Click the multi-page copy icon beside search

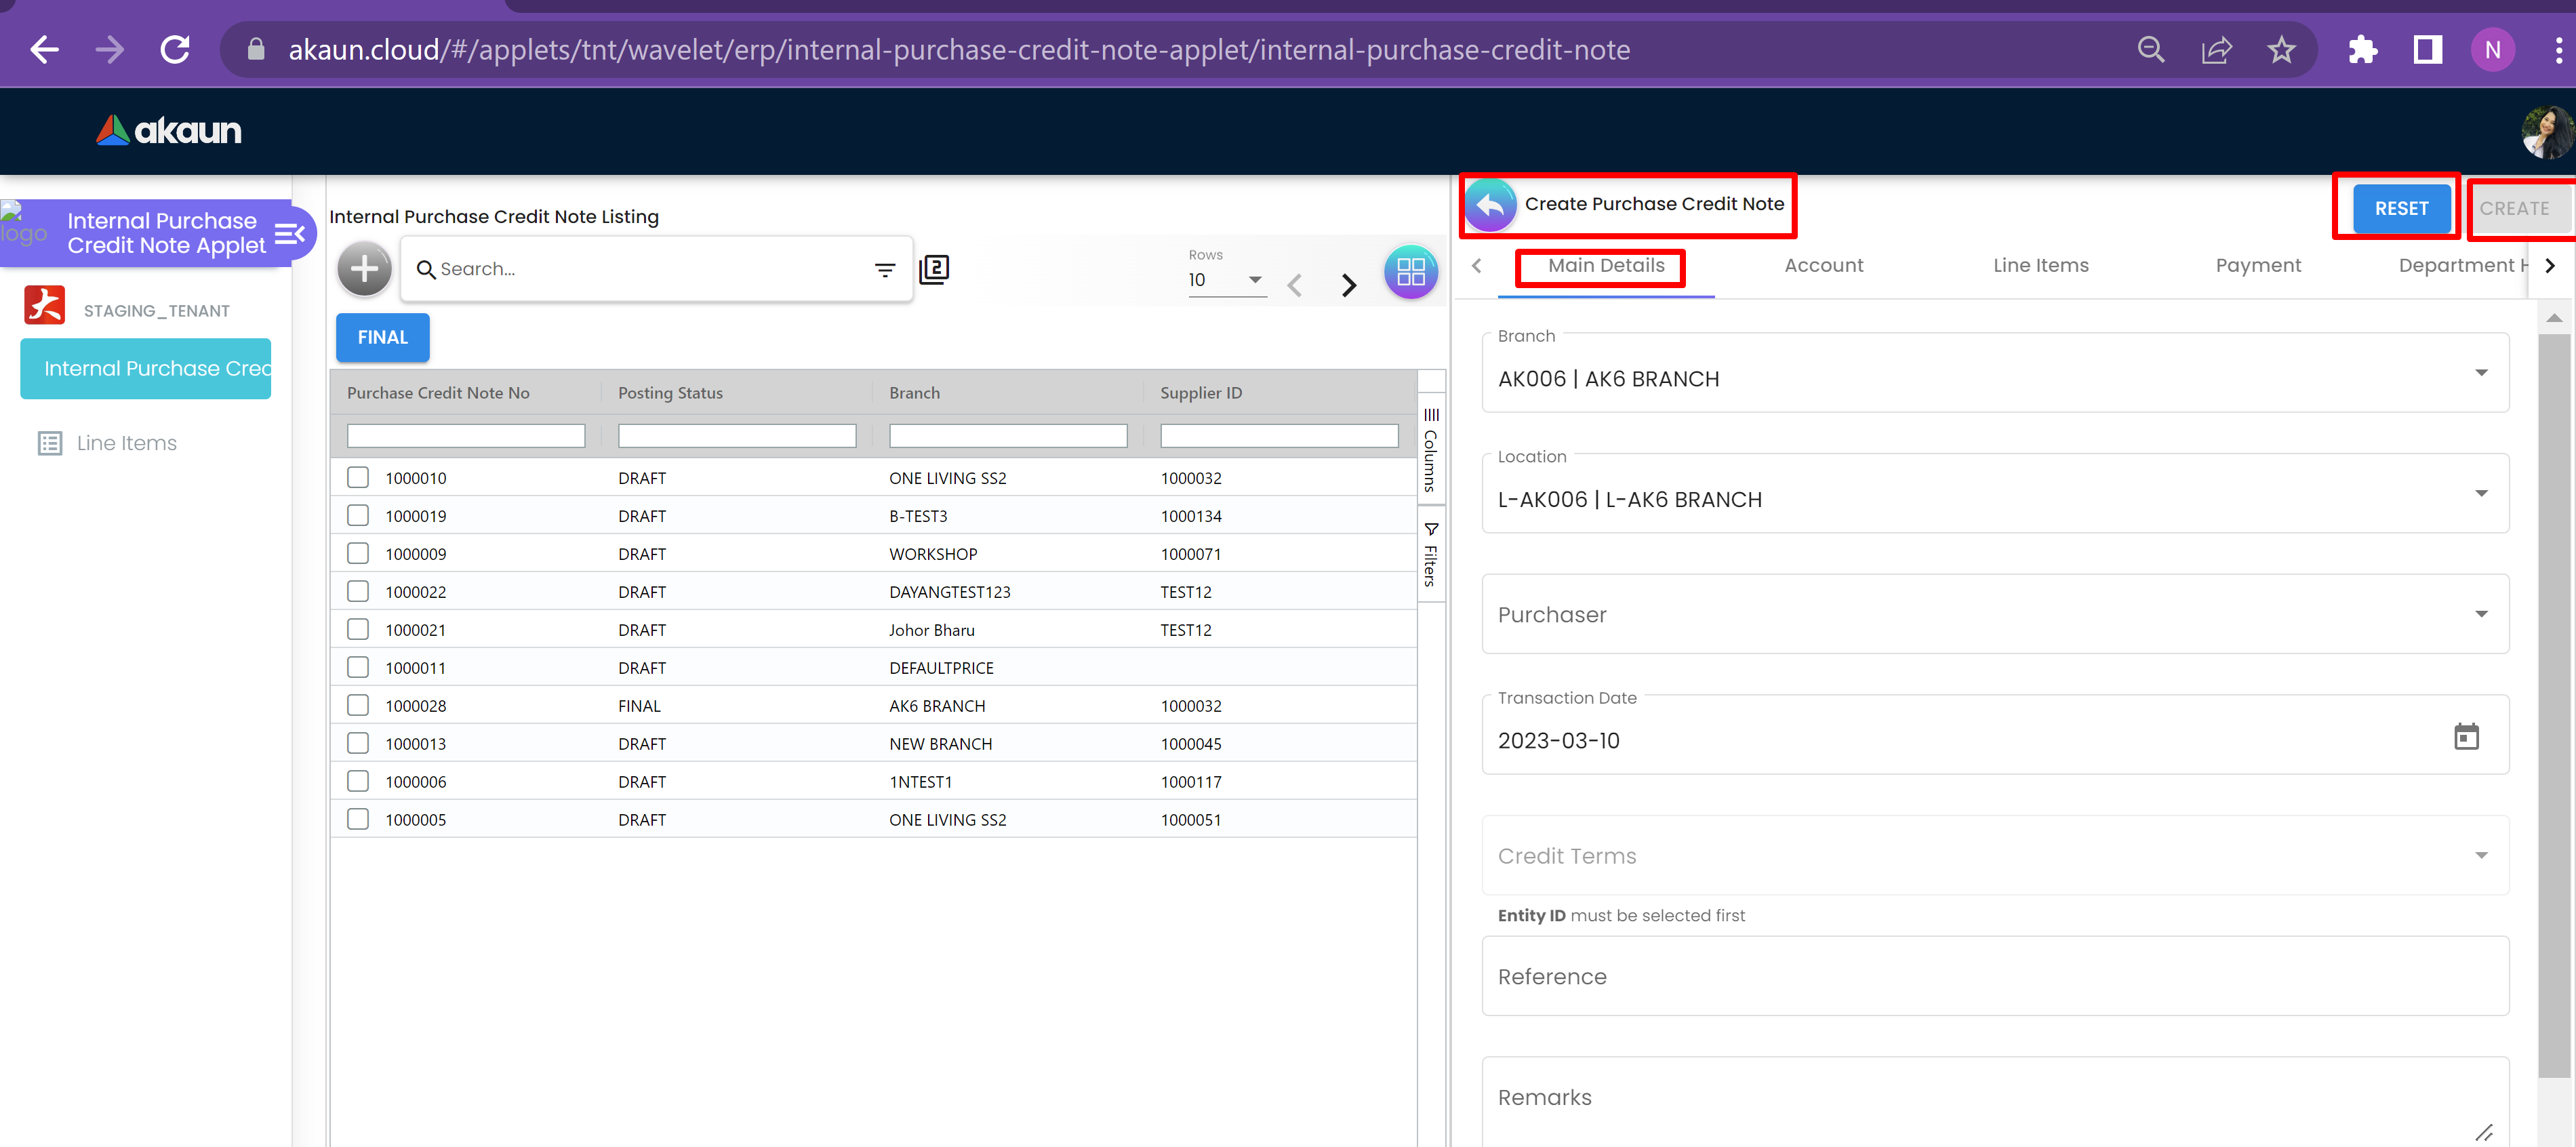click(933, 269)
